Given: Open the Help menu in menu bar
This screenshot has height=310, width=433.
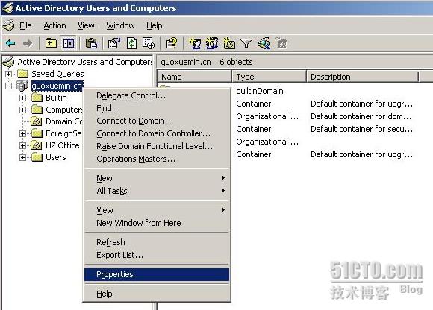Looking at the screenshot, I should tap(154, 25).
